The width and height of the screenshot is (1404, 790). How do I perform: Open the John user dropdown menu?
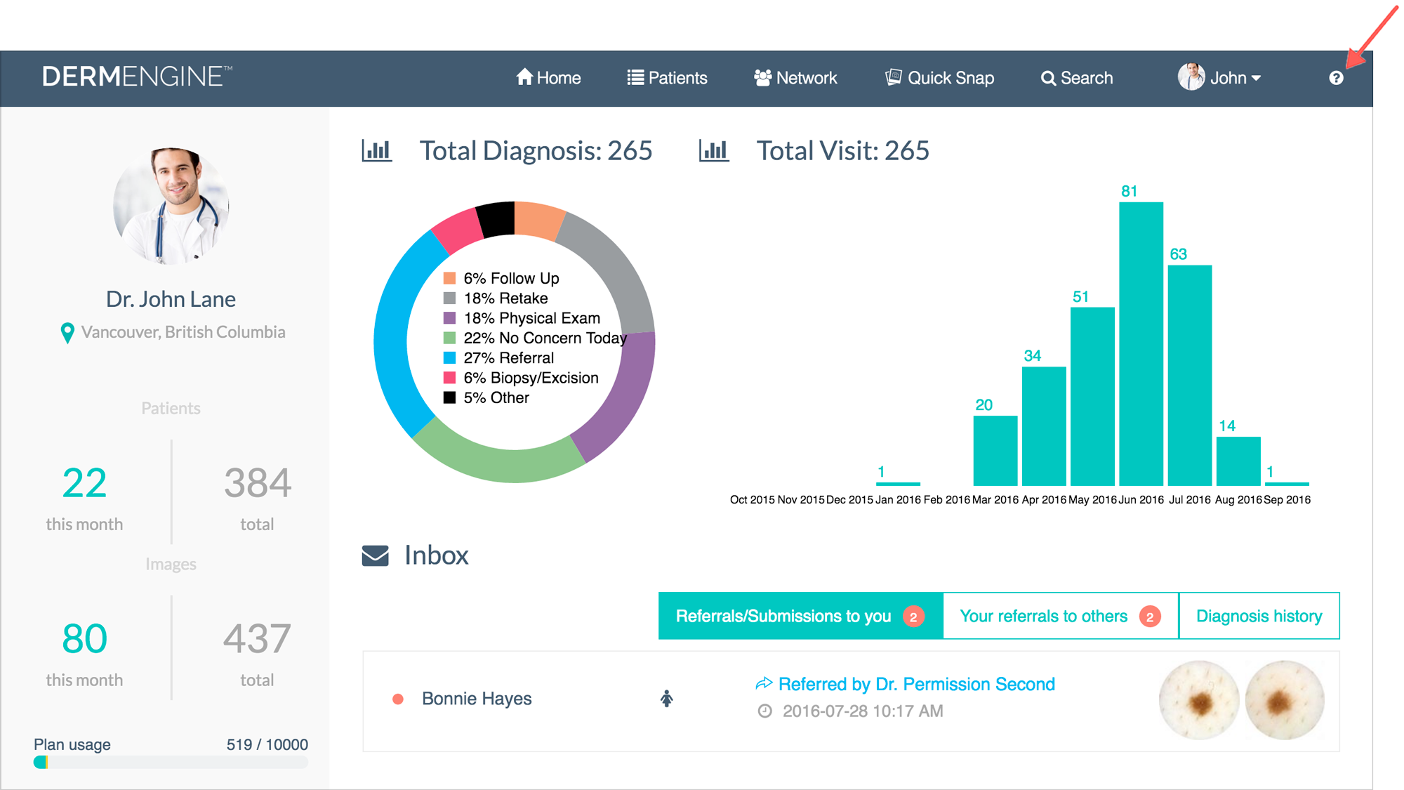click(x=1221, y=78)
